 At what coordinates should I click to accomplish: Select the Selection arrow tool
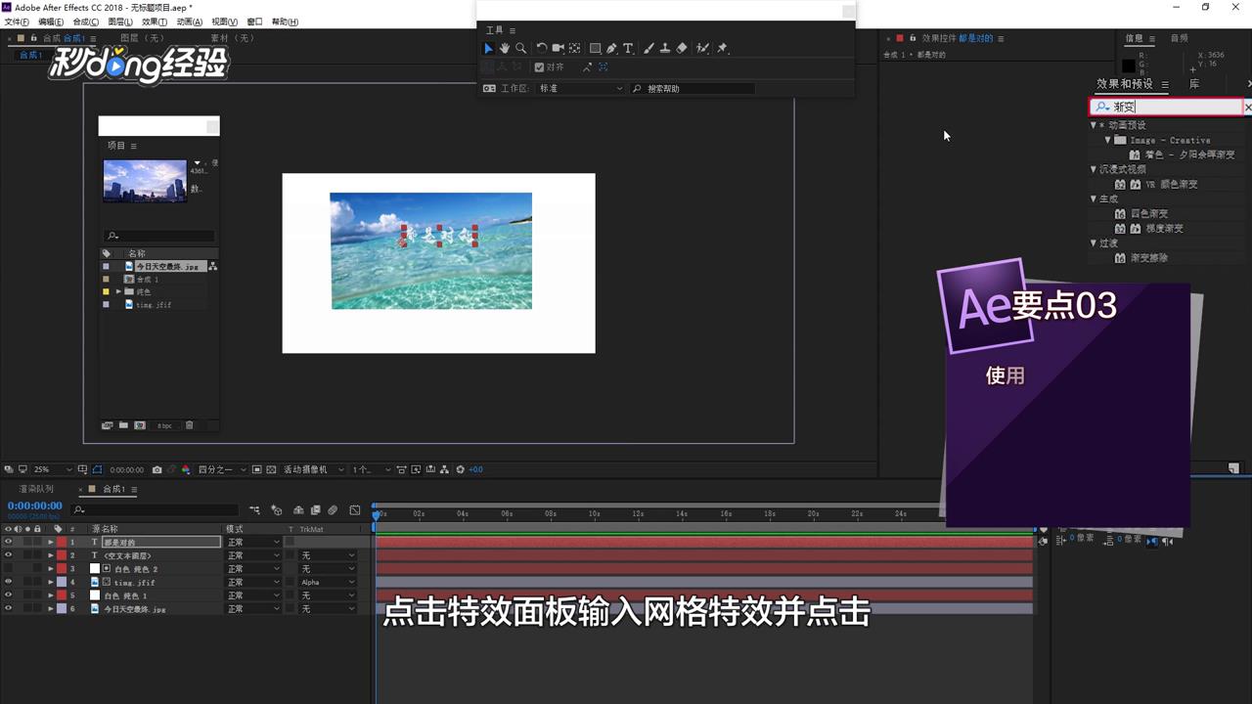(x=489, y=48)
